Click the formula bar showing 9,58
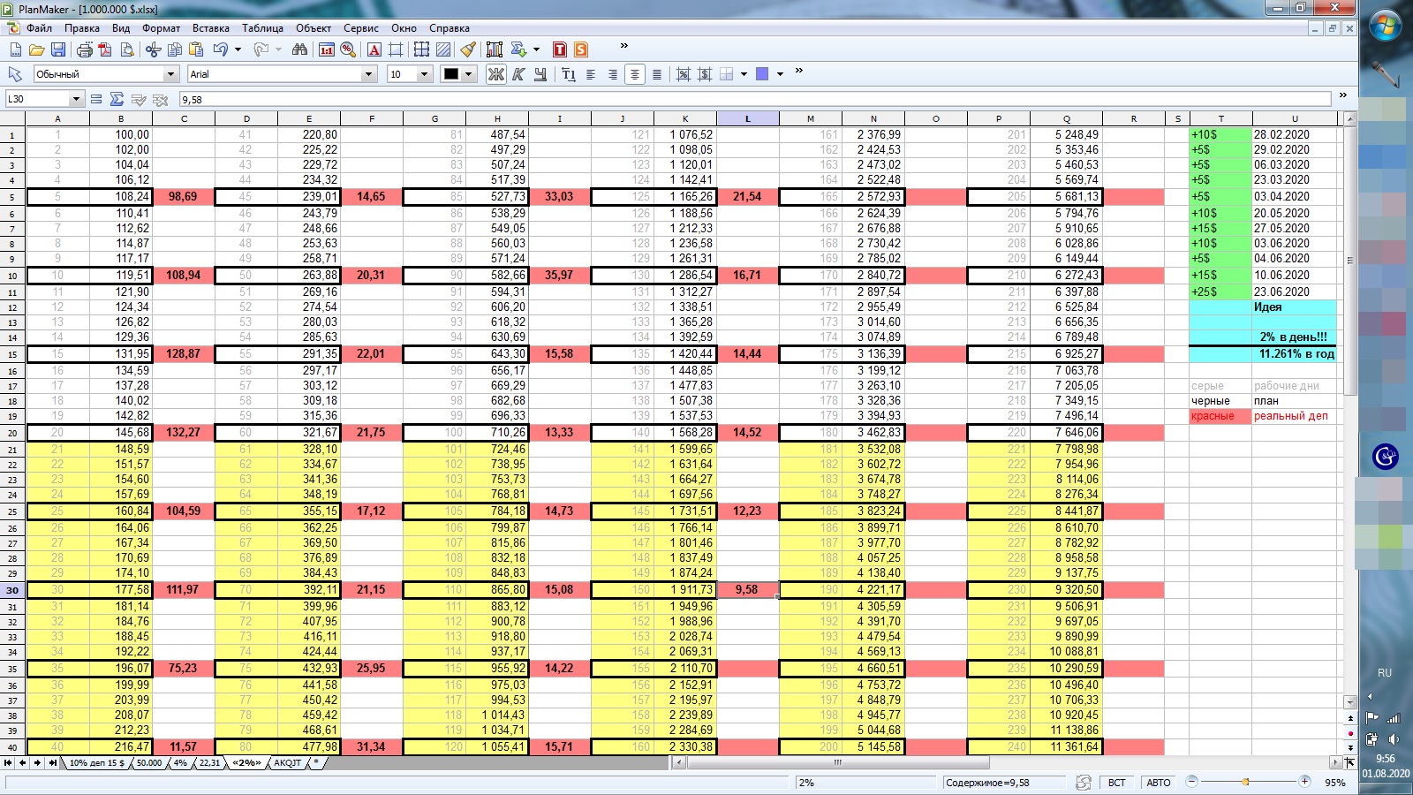This screenshot has height=795, width=1413. point(751,100)
